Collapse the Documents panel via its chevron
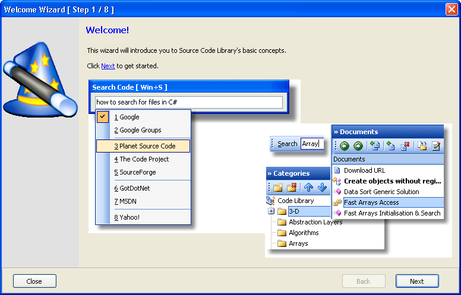 click(336, 132)
